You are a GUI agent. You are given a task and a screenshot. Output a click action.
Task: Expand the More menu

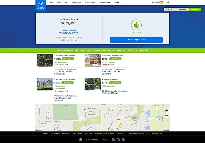click(117, 3)
